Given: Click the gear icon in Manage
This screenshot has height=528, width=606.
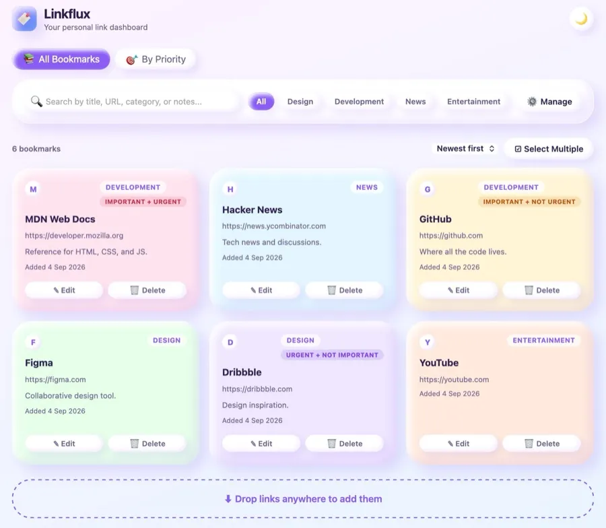Looking at the screenshot, I should coord(532,102).
